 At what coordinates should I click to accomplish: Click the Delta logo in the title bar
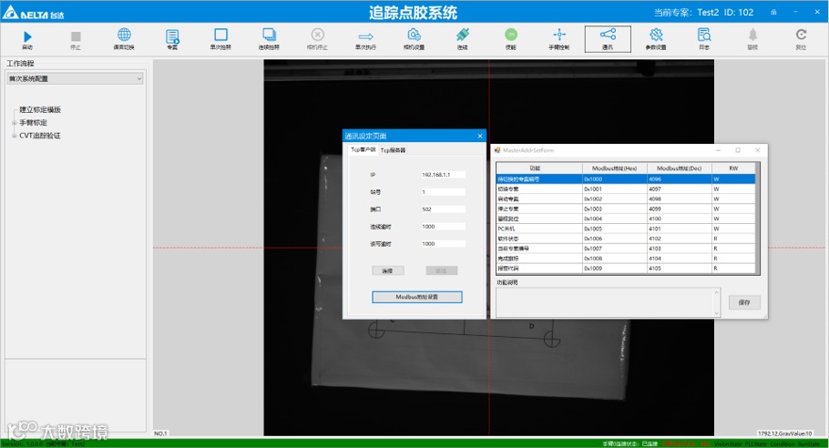click(34, 13)
